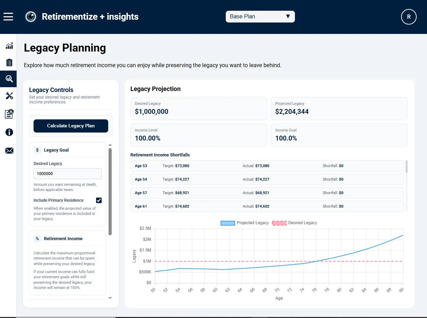
Task: Open the clipboard sidebar icon
Action: tap(9, 62)
